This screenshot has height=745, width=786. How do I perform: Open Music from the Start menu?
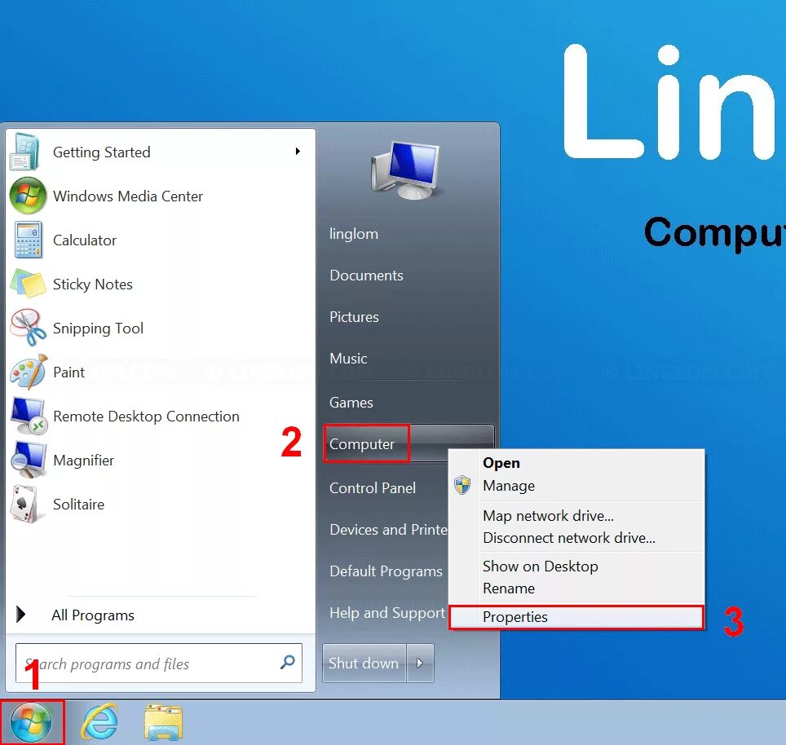(x=348, y=358)
